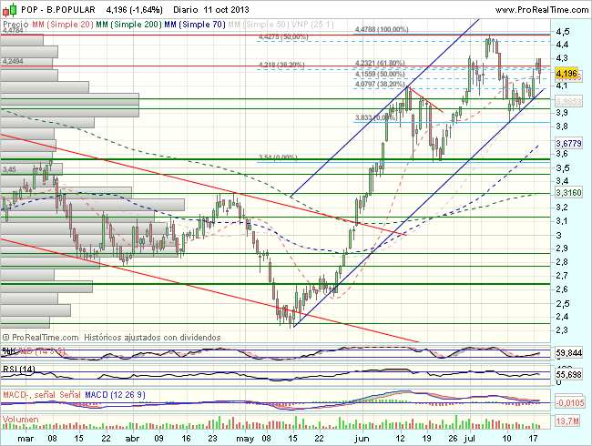The height and width of the screenshot is (446, 592).
Task: Click the MACD value -0,0105
Action: [x=570, y=402]
